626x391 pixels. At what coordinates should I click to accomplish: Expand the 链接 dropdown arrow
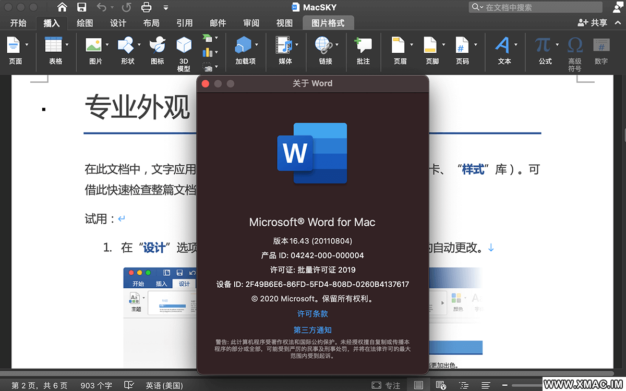336,45
